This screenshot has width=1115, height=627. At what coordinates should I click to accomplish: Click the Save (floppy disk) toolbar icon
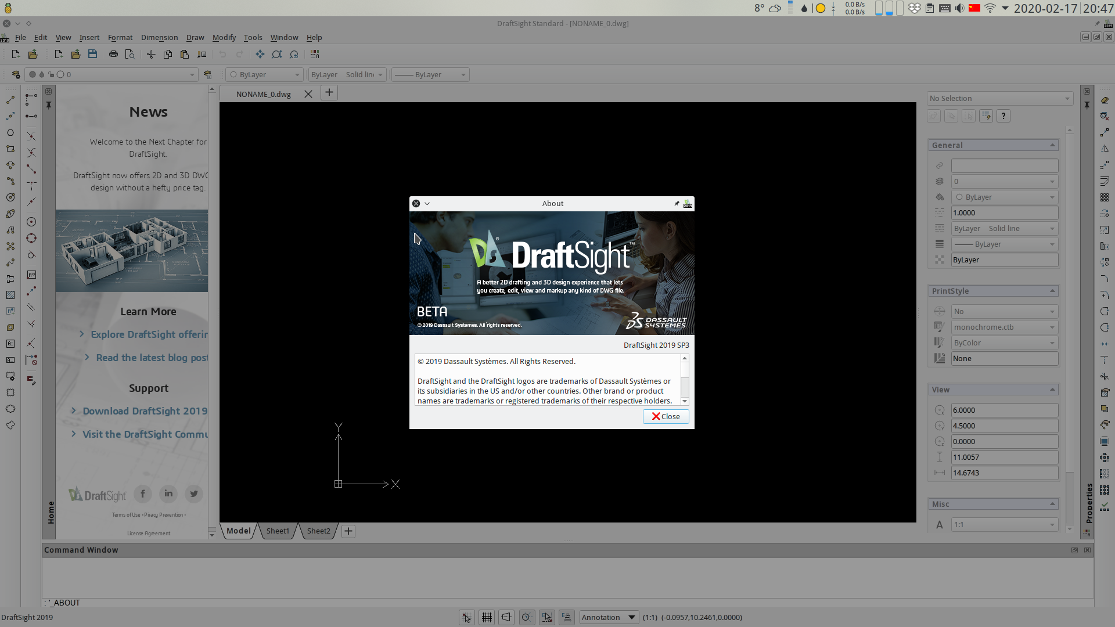(92, 54)
